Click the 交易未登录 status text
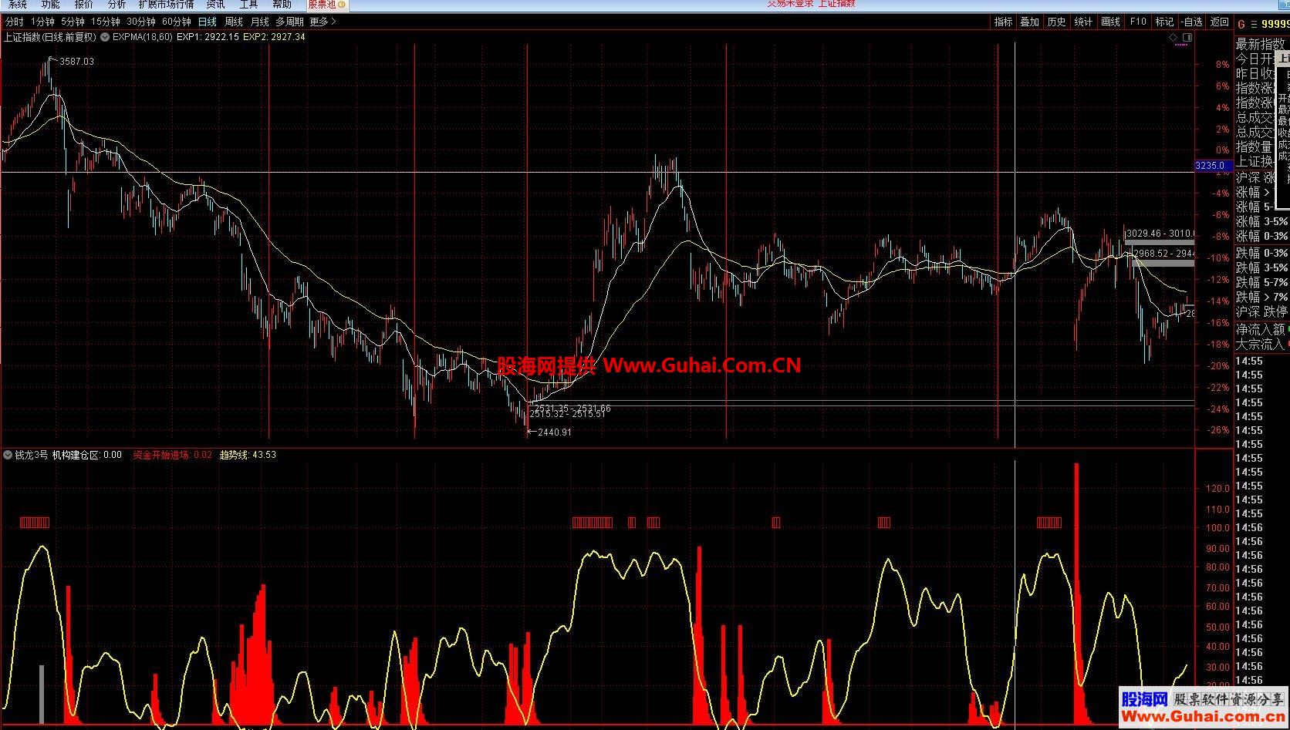 click(x=789, y=4)
